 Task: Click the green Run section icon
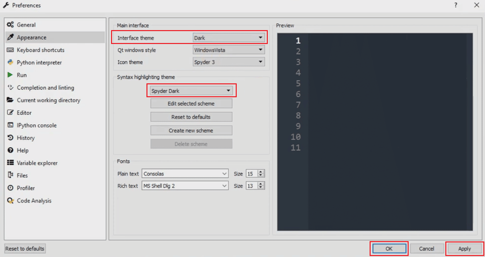pos(11,75)
